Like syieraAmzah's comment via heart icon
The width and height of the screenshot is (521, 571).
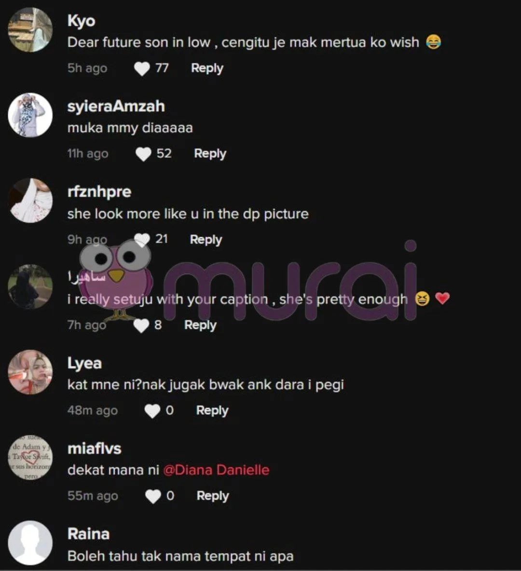(x=143, y=154)
